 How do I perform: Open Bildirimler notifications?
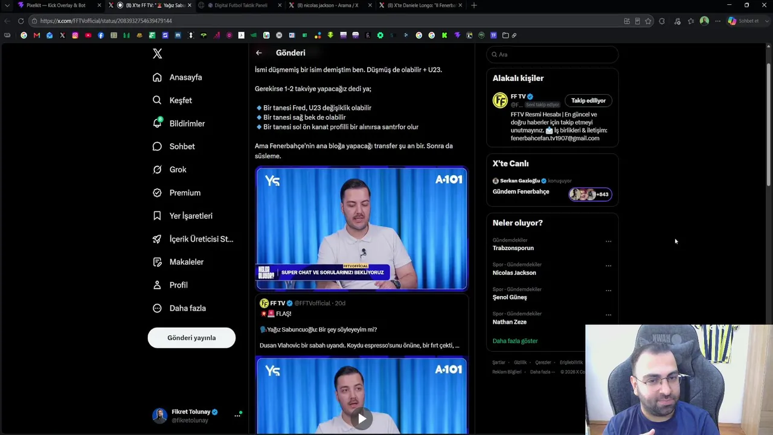[x=179, y=123]
